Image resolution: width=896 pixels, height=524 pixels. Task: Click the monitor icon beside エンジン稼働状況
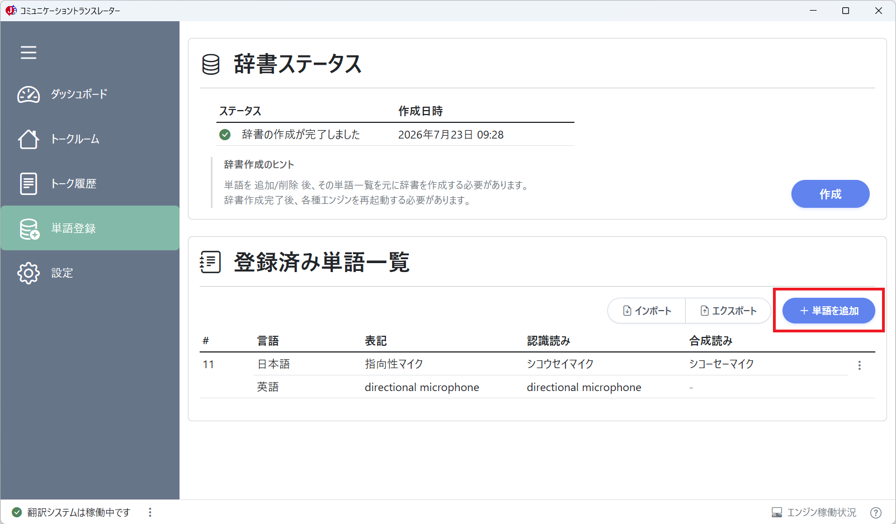tap(777, 512)
